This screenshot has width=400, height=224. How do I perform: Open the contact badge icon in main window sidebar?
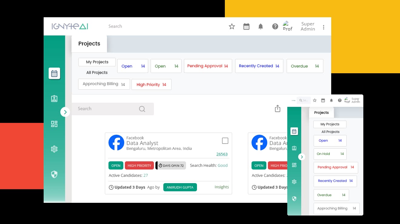54,99
